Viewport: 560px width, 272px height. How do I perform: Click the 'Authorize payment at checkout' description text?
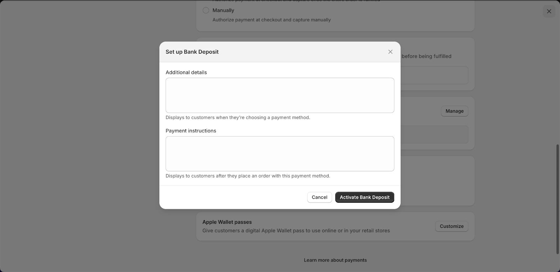[x=271, y=20]
